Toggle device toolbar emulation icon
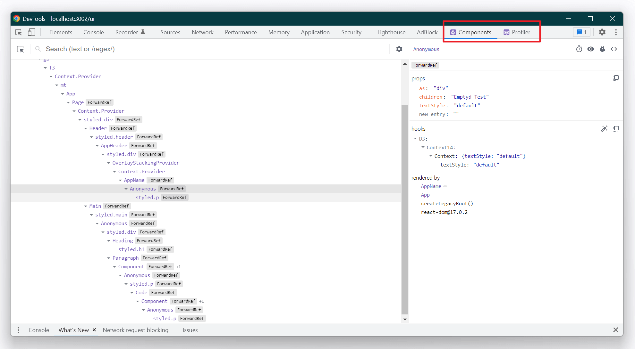 [31, 32]
